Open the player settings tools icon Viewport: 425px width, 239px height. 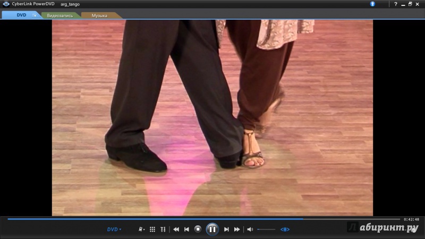click(x=163, y=229)
